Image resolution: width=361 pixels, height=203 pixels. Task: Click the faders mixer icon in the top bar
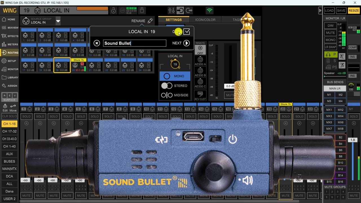171,10
